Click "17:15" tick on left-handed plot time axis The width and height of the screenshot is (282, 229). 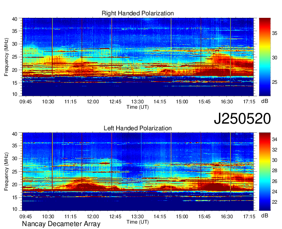coord(249,217)
